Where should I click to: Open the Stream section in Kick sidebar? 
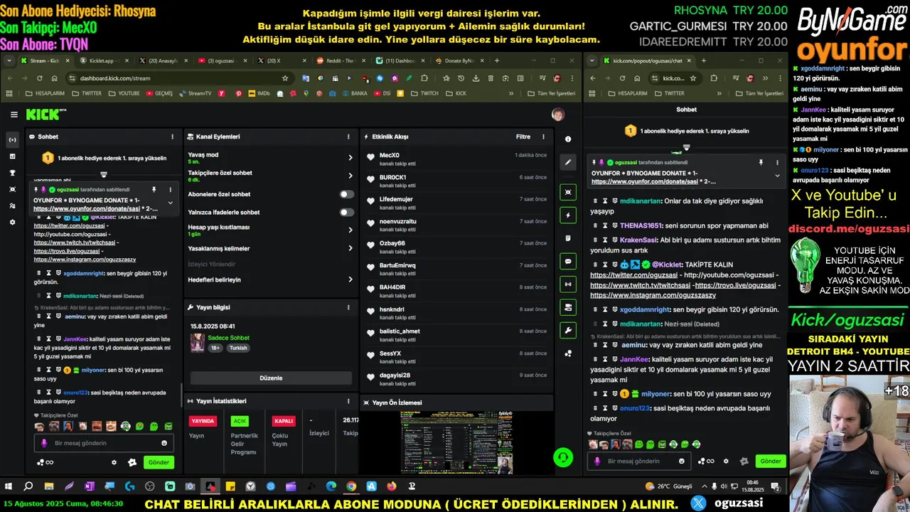click(x=12, y=139)
